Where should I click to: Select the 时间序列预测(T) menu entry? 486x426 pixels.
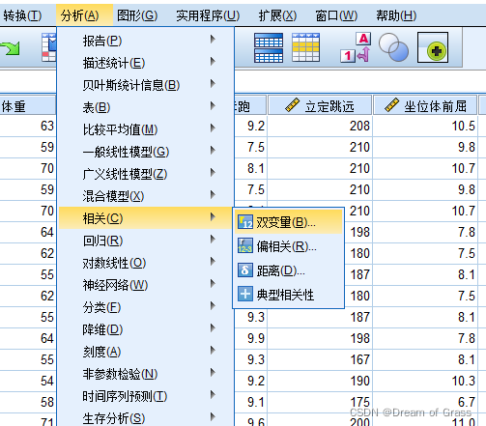pos(146,396)
